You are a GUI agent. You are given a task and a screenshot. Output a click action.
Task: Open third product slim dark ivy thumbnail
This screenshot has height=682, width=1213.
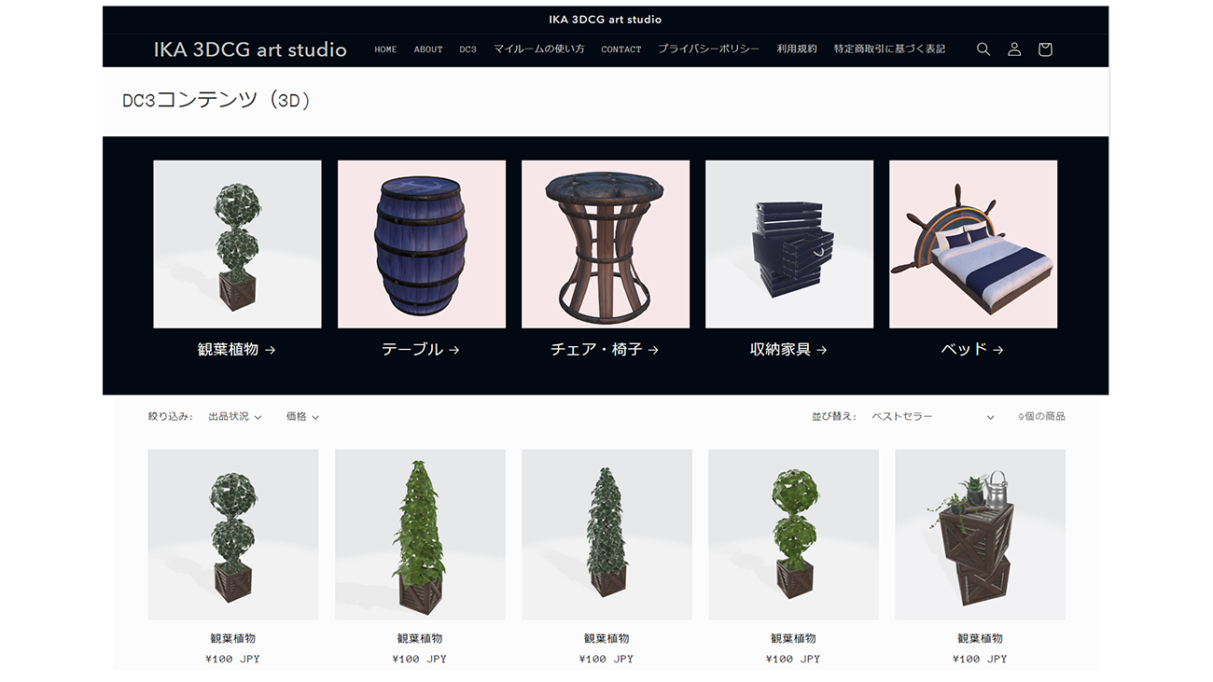pyautogui.click(x=606, y=535)
